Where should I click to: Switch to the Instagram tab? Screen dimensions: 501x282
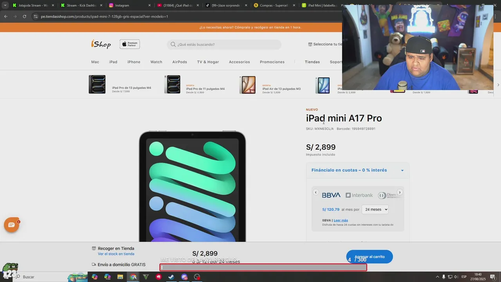click(130, 5)
